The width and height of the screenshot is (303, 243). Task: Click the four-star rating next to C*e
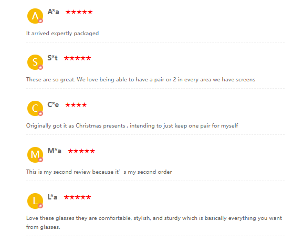click(76, 104)
